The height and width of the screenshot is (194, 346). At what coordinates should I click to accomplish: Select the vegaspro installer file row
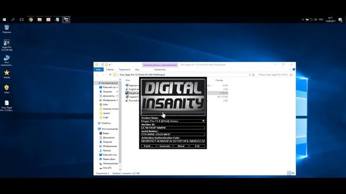click(177, 97)
